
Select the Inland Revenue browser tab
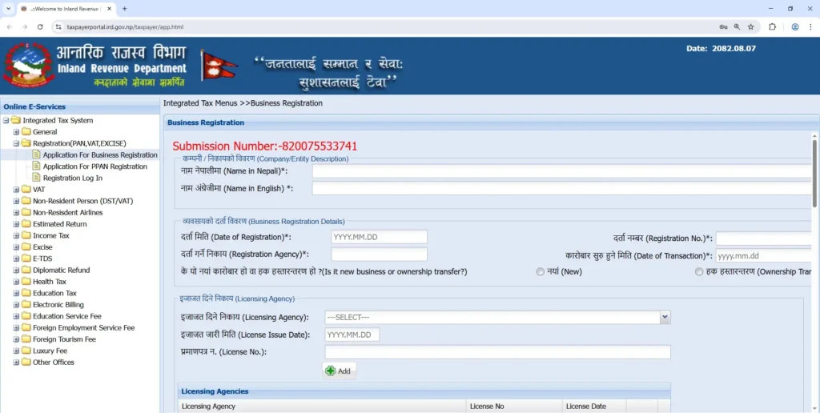click(x=66, y=8)
